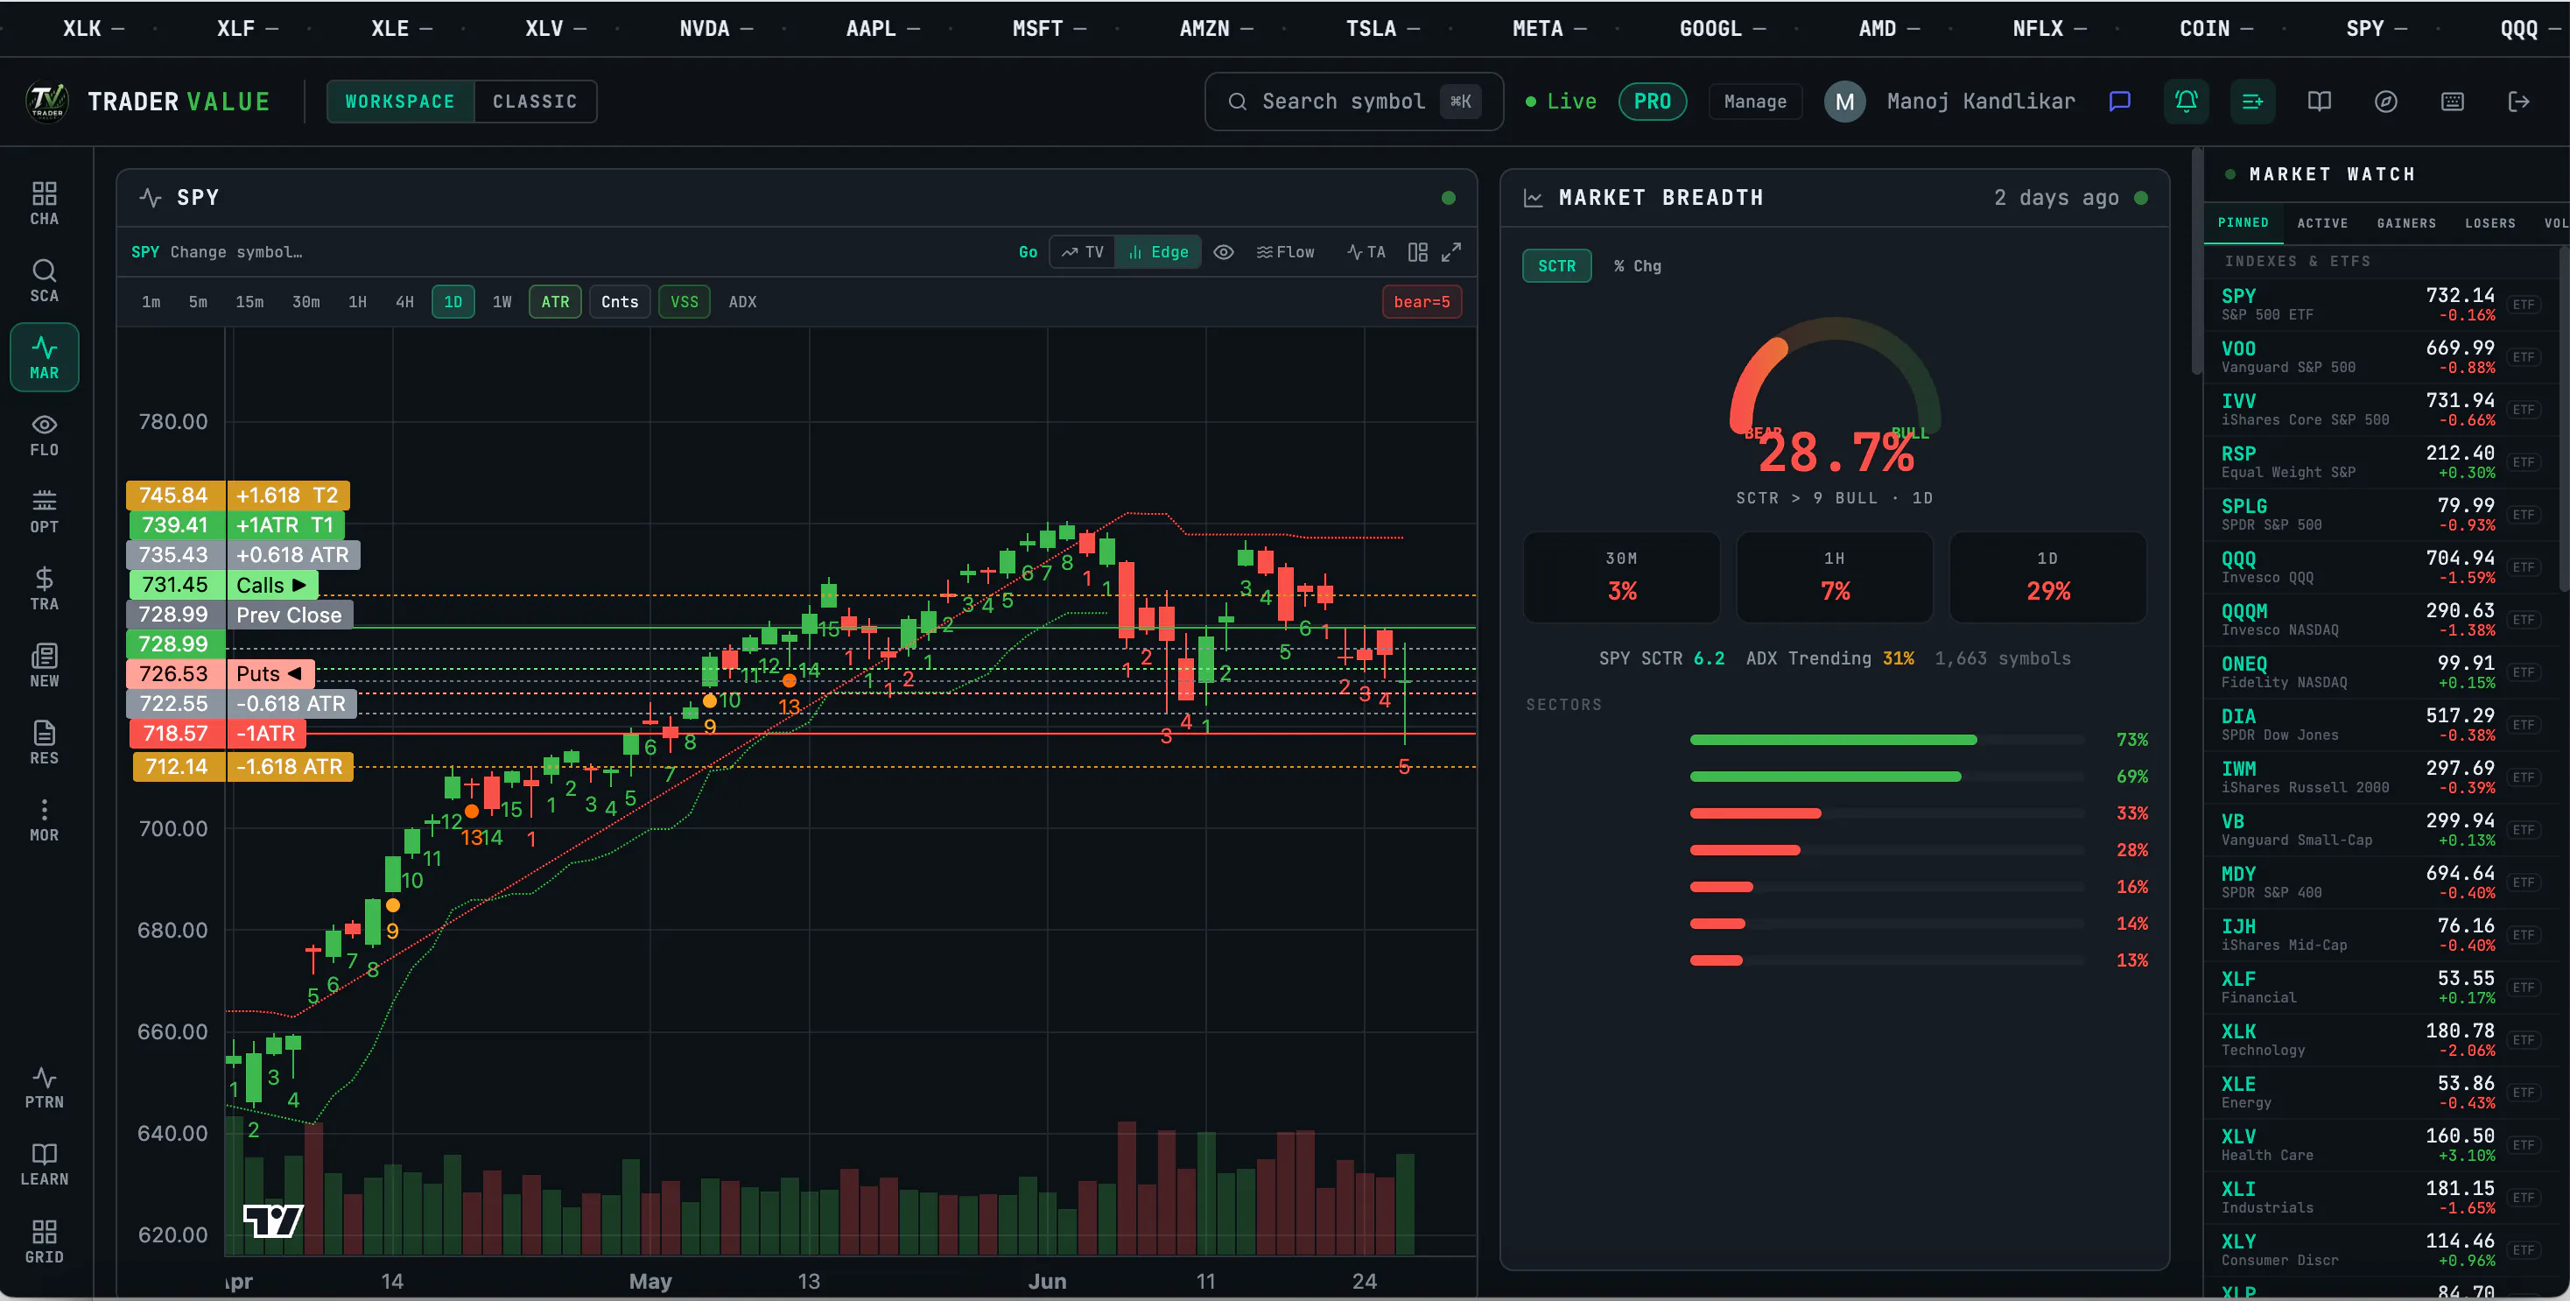Open the LEARN book sidebar icon
The height and width of the screenshot is (1301, 2570).
(x=44, y=1164)
